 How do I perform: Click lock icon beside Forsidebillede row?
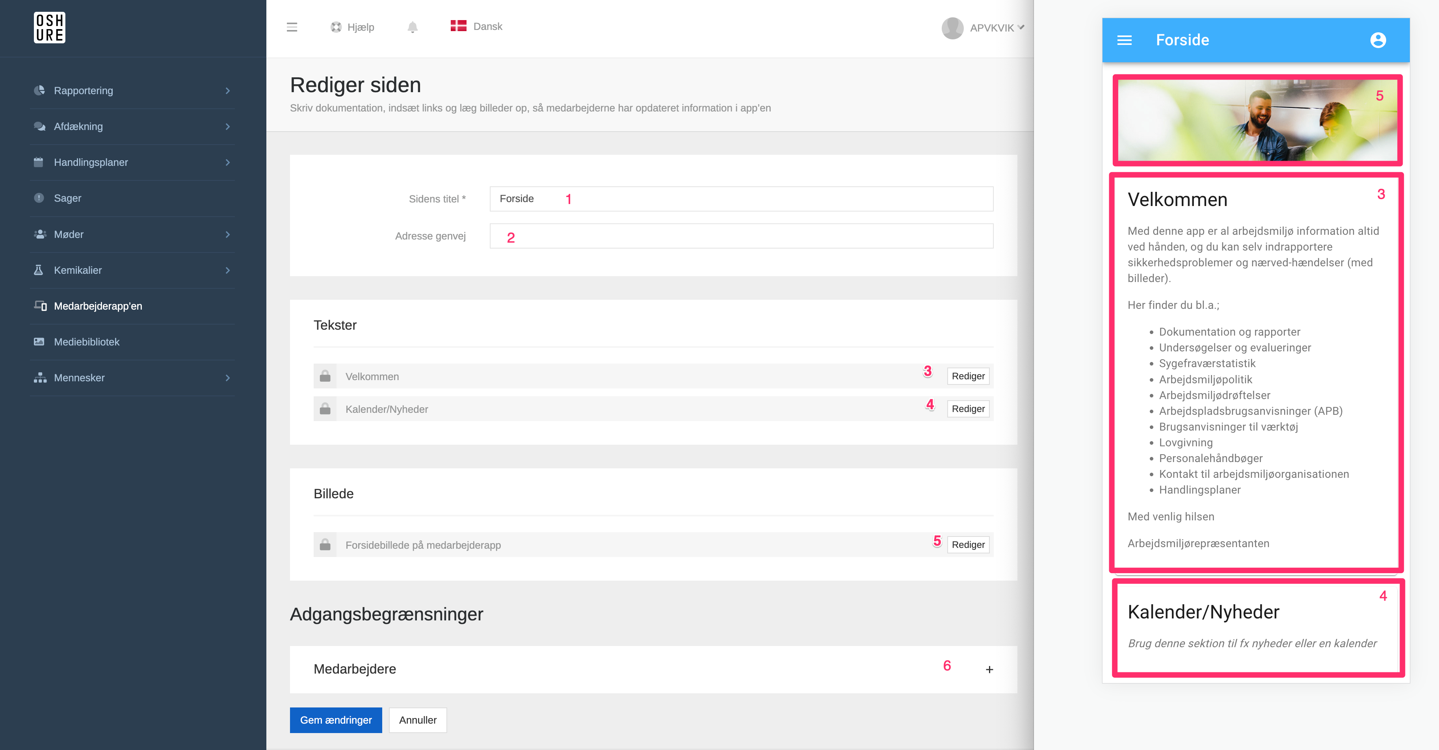(325, 545)
